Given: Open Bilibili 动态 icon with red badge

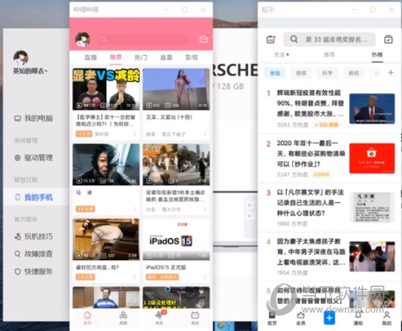Looking at the screenshot, I should (160, 317).
